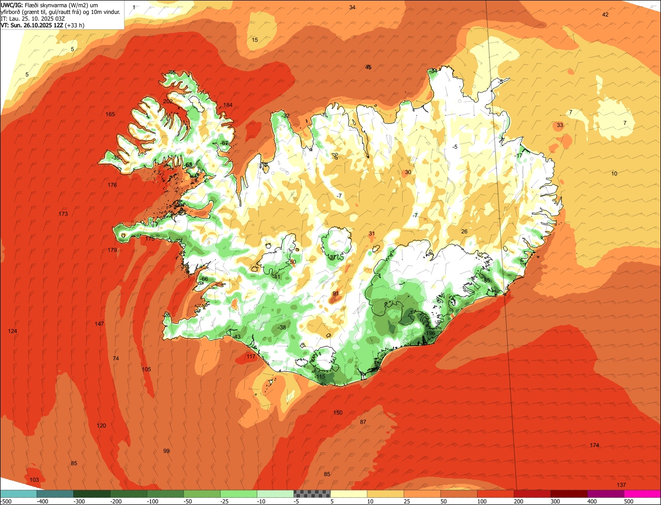Click the map value 42 at top right
The width and height of the screenshot is (661, 505).
tap(605, 14)
